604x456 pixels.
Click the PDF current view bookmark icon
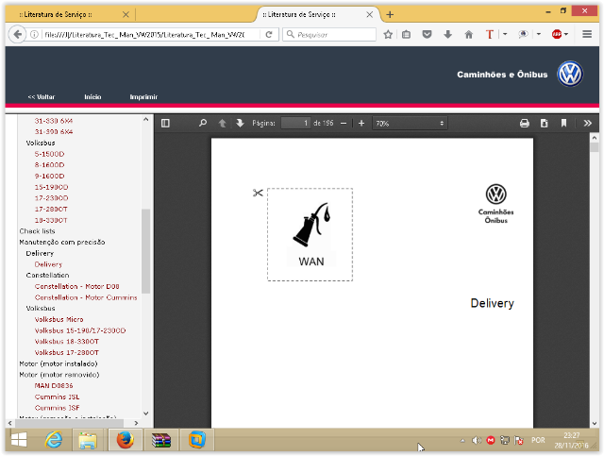pos(563,124)
